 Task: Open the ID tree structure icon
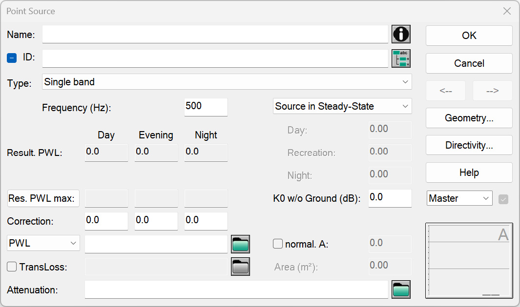point(401,58)
